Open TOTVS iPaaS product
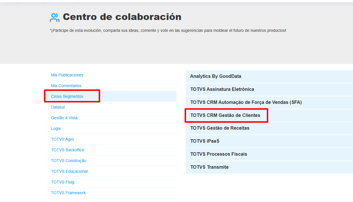353x202 pixels. click(269, 141)
